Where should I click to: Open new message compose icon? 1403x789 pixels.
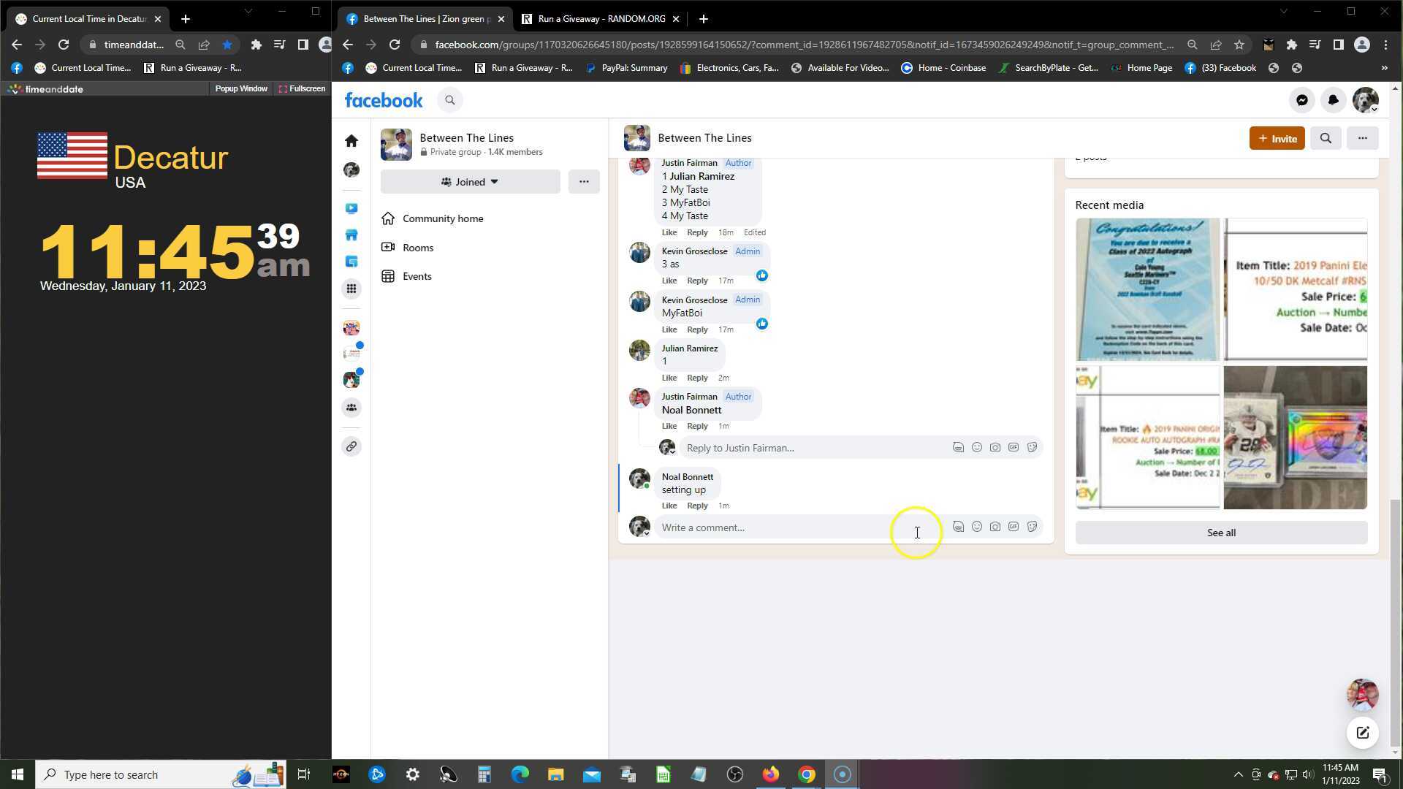1362,733
